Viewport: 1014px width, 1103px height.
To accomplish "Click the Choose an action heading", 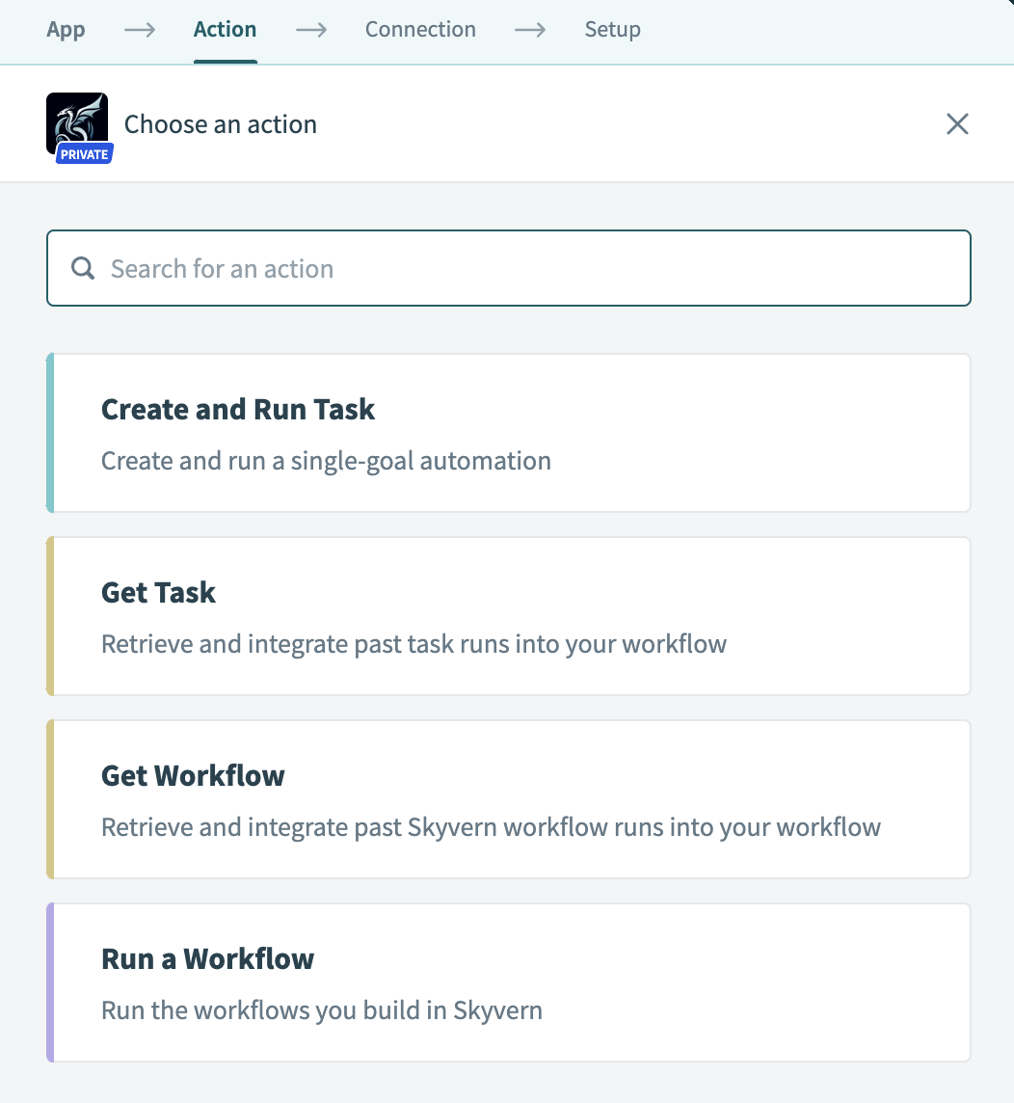I will coord(220,123).
